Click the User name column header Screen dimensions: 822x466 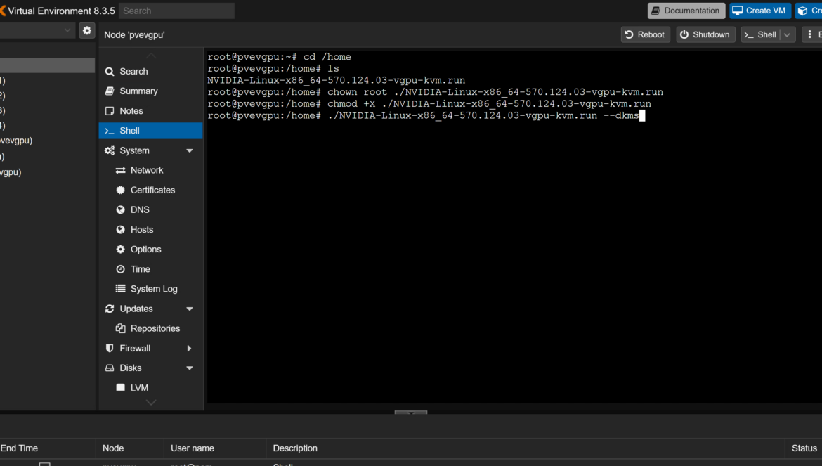[216, 448]
